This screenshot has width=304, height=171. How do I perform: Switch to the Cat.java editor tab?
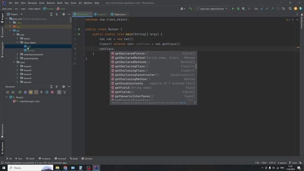(101, 14)
